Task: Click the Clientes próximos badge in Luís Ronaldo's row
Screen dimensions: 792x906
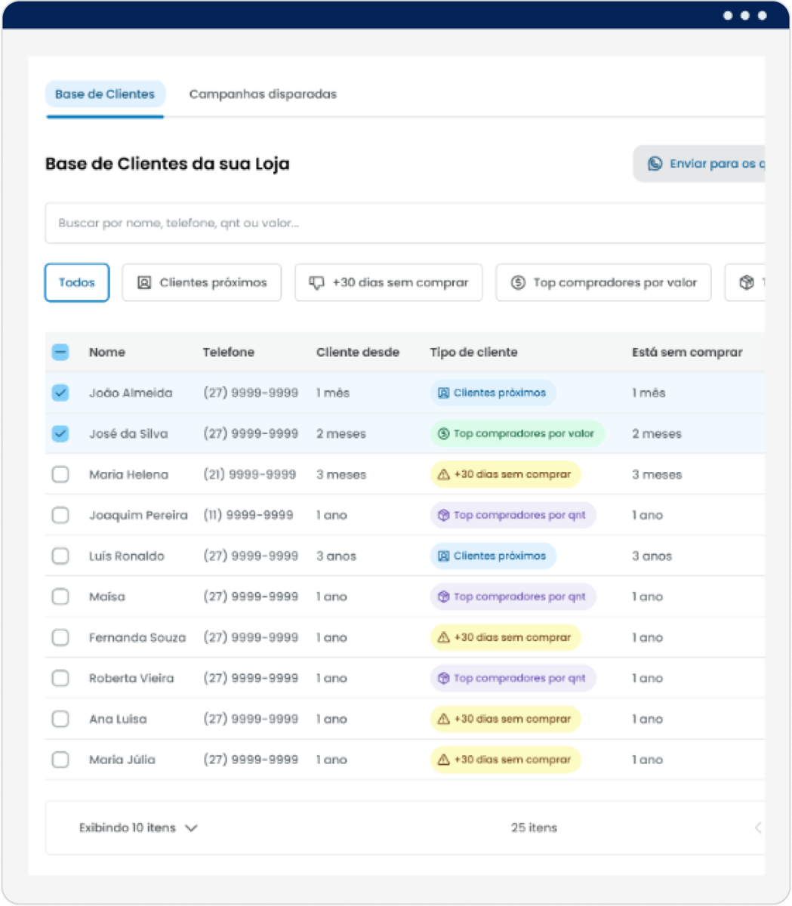Action: point(493,556)
